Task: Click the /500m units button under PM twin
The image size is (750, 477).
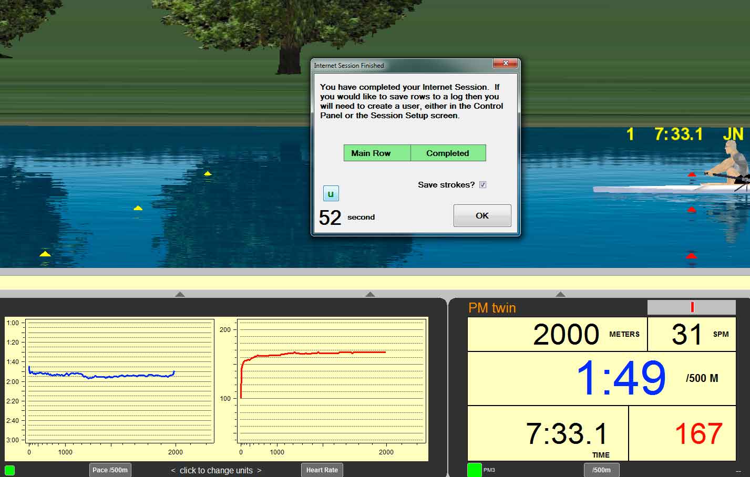Action: click(x=601, y=470)
